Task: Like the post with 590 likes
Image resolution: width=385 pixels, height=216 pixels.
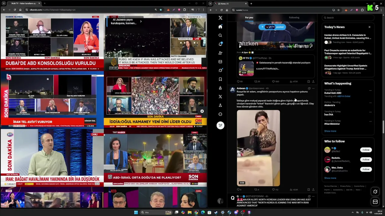Action: 276,81
